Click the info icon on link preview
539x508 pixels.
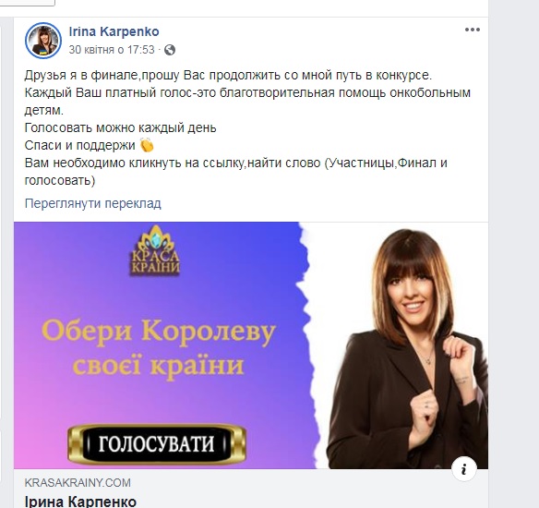[x=463, y=469]
